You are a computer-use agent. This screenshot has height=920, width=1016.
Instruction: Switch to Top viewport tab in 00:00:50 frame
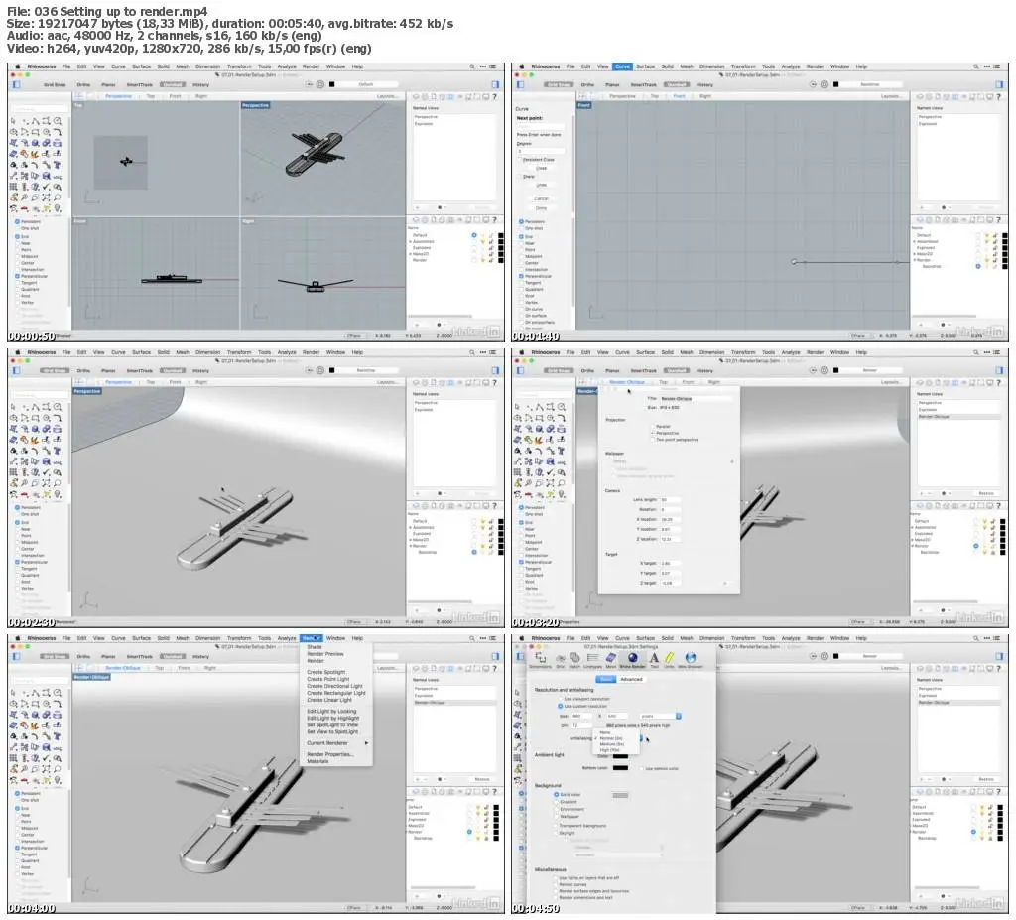151,96
